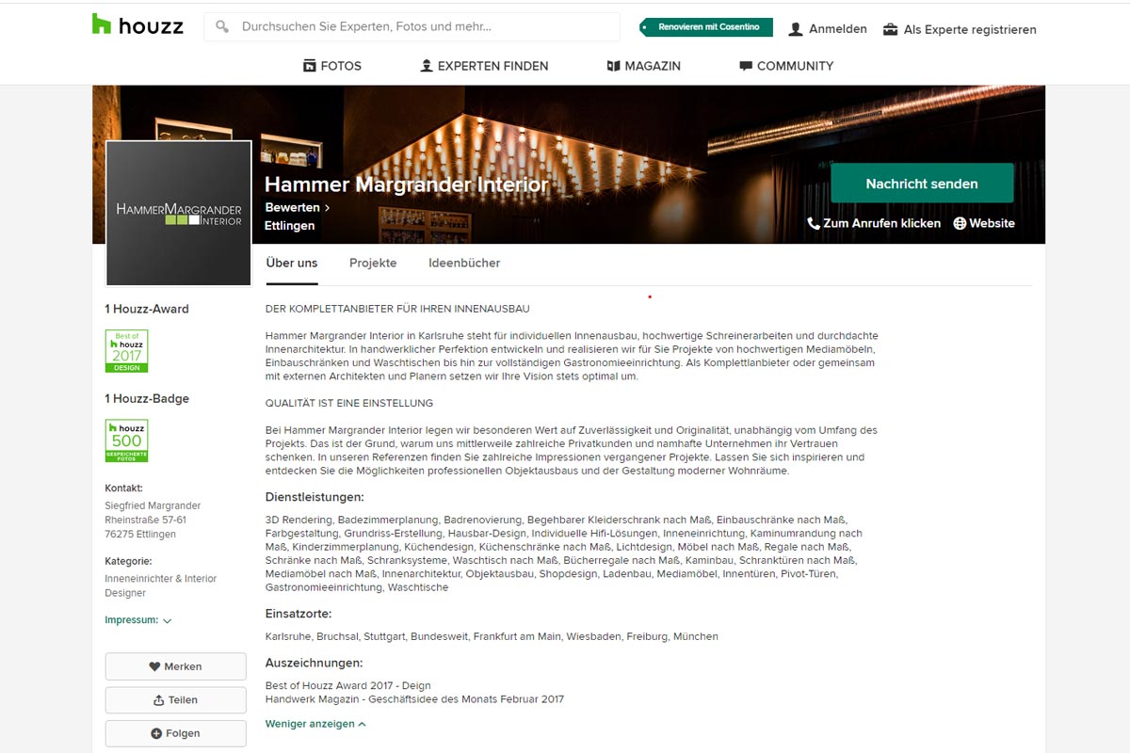
Task: Click the Best of Houzz 2017 Design badge
Action: click(126, 351)
